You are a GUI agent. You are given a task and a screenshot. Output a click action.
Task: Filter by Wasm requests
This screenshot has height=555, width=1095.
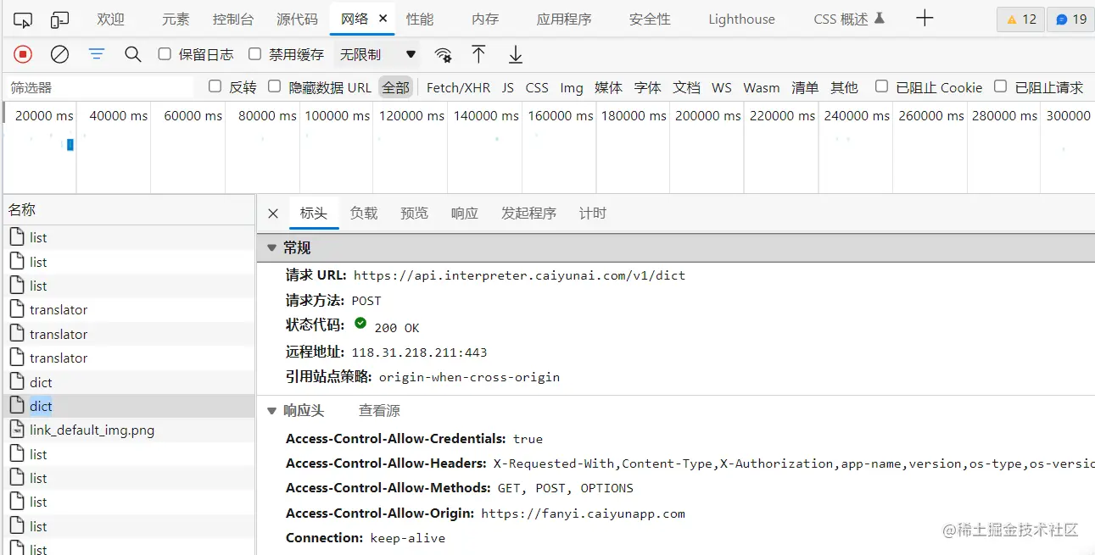762,87
